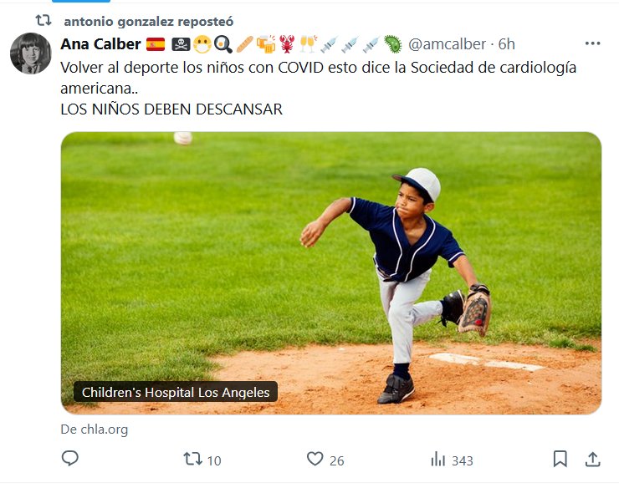Click the view count of 343
This screenshot has height=488, width=619.
click(462, 460)
